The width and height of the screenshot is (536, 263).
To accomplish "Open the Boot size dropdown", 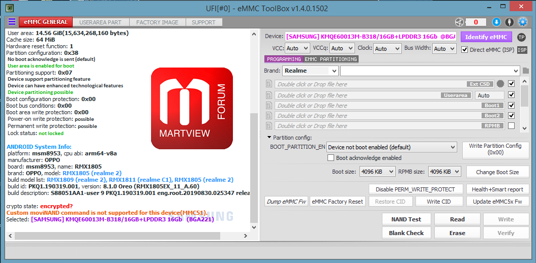I will [377, 172].
